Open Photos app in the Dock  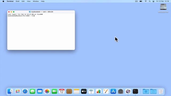[x=47, y=91]
